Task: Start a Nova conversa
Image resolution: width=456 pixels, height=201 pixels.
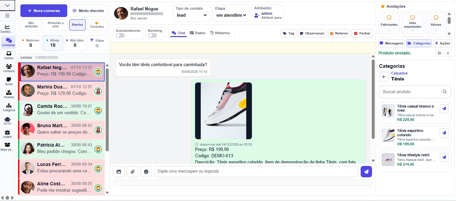Action: tap(44, 11)
